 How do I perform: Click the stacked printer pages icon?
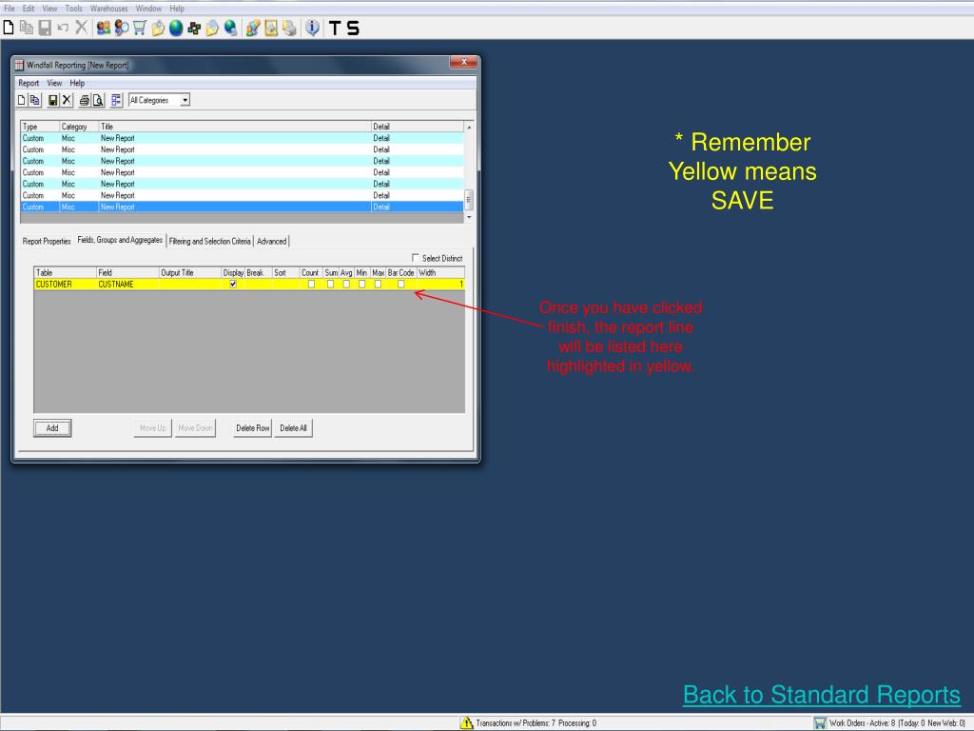289,28
